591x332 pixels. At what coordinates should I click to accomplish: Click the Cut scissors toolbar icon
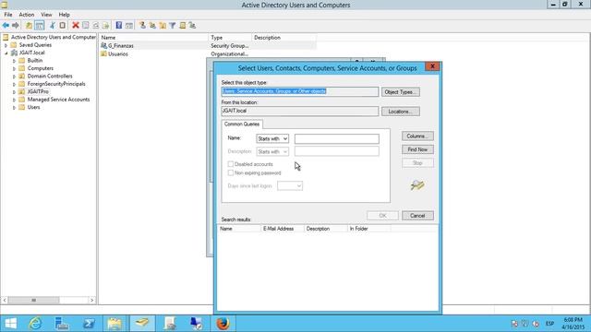(53, 25)
